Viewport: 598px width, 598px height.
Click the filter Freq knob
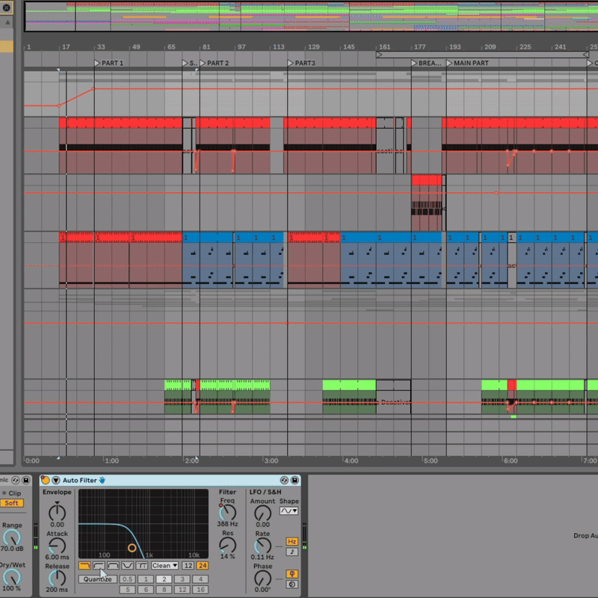tap(227, 513)
